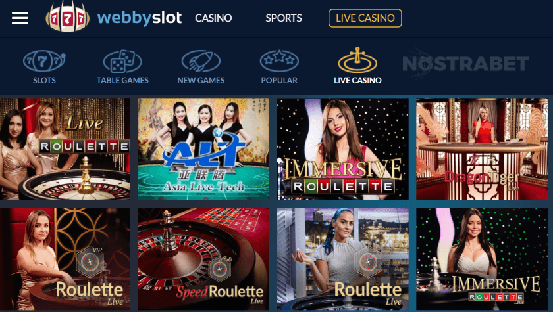Open Table Games dice icon
The height and width of the screenshot is (312, 553).
[x=122, y=61]
